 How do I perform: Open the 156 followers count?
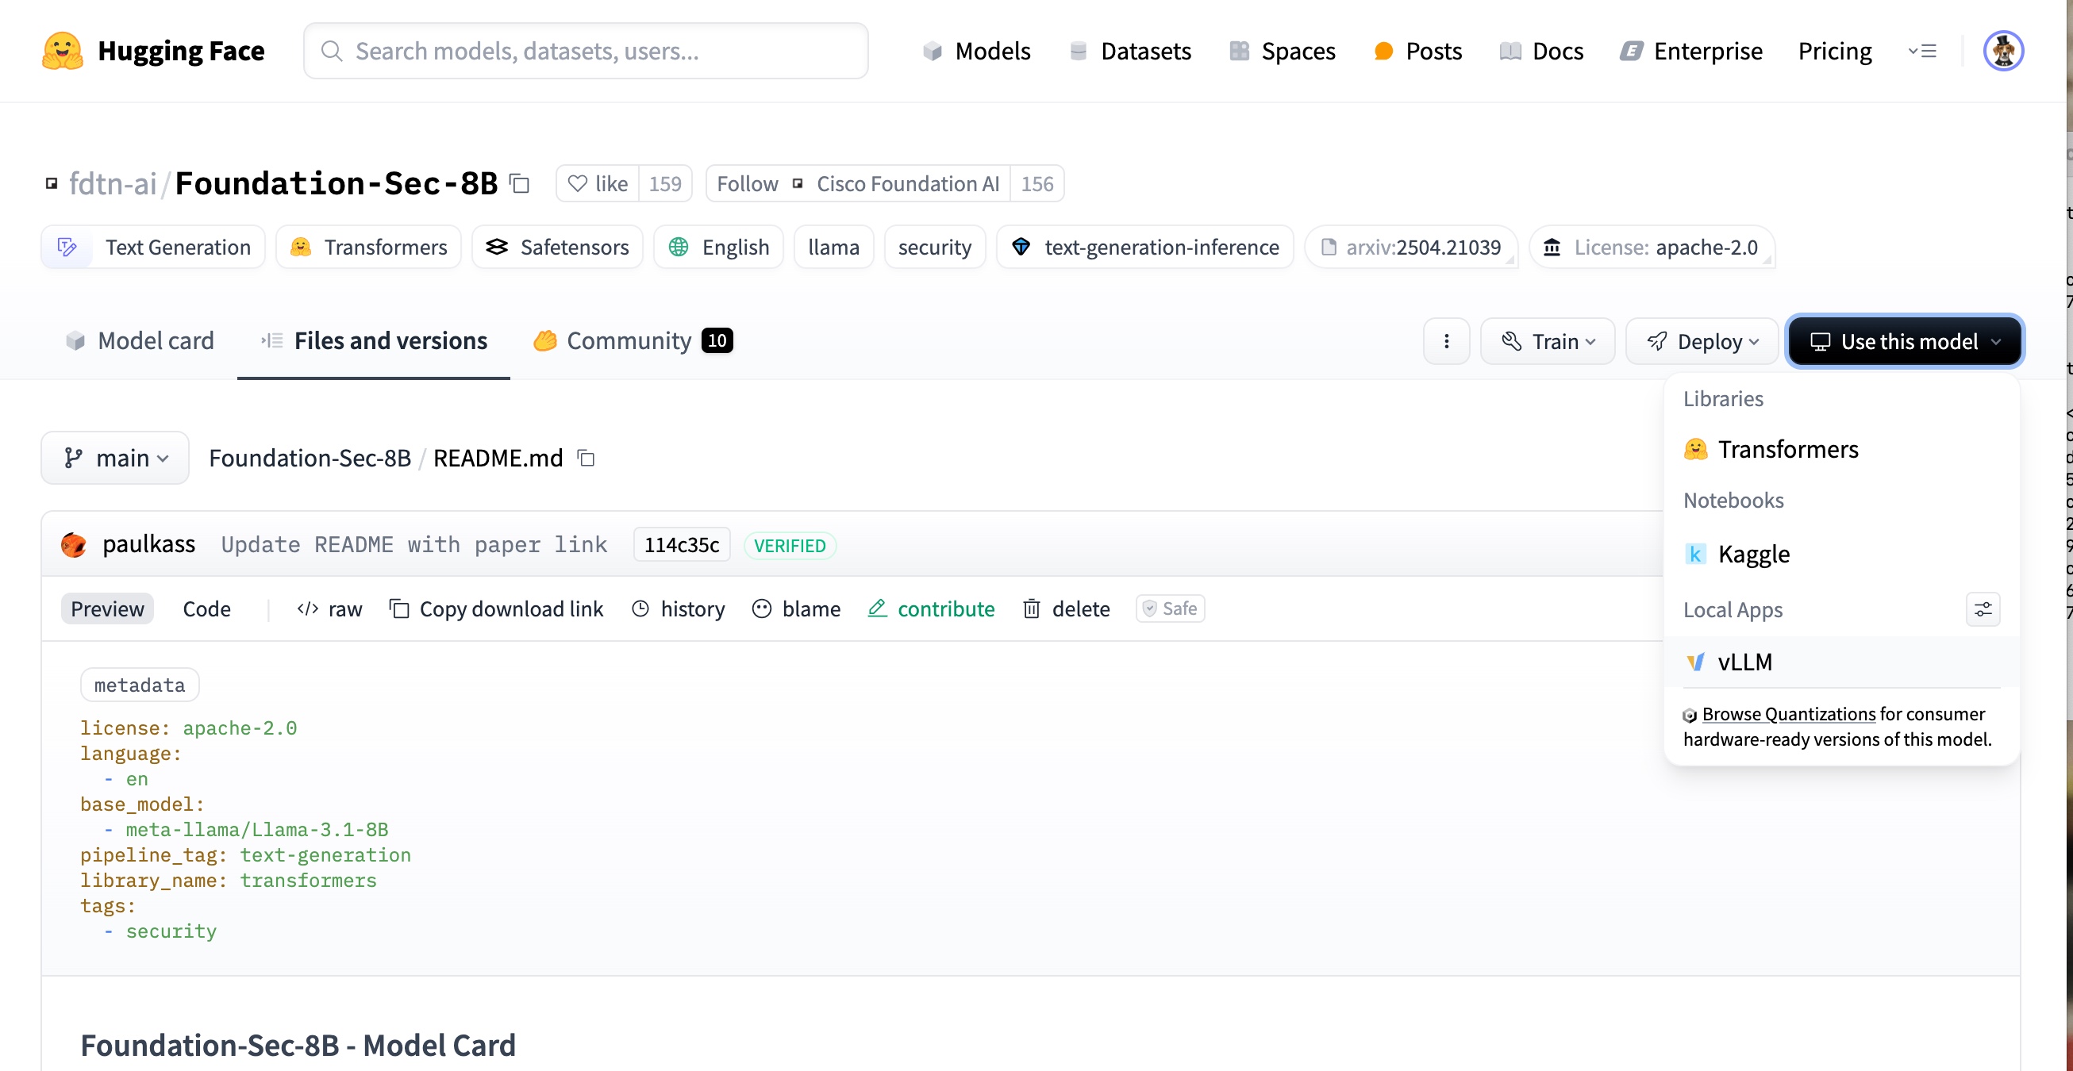(1037, 184)
